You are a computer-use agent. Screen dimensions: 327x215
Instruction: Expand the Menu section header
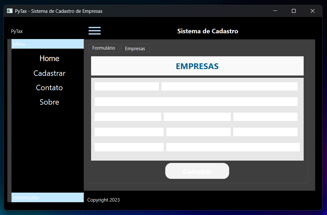tap(47, 44)
